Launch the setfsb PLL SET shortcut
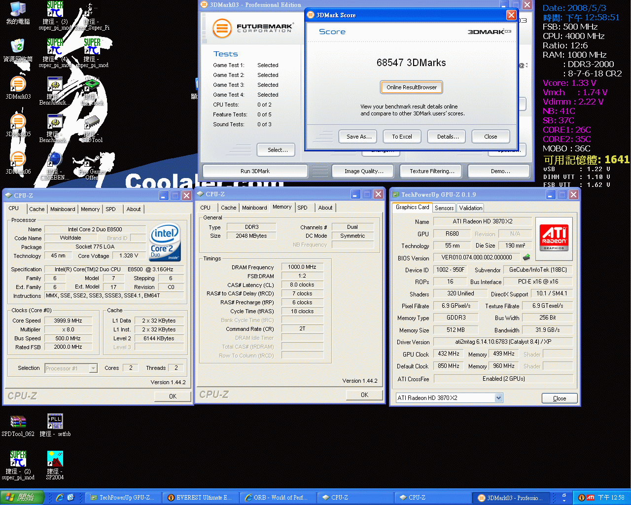The width and height of the screenshot is (631, 505). coord(55,422)
